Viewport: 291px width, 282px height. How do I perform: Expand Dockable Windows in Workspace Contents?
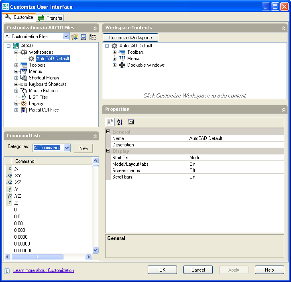point(114,65)
